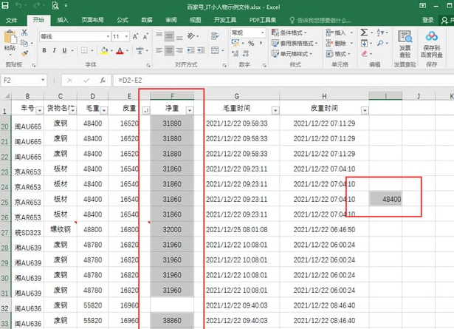The width and height of the screenshot is (454, 329).
Task: Copy the selection with the copy icon
Action: tap(24, 43)
